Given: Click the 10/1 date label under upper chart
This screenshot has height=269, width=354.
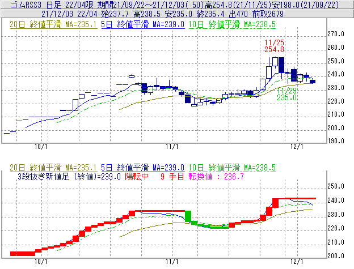Looking at the screenshot, I should tap(41, 147).
